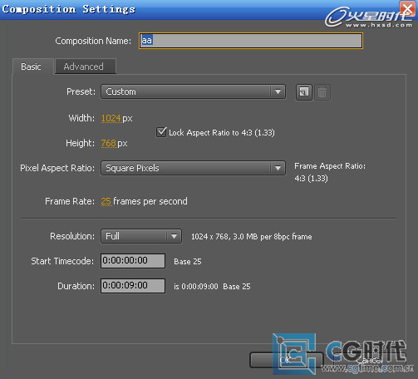Confirm with the OK button
Viewport: 418px width, 379px height.
[287, 360]
